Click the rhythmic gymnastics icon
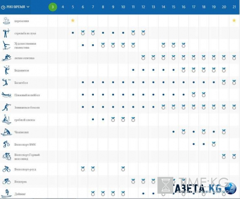This screenshot has width=240, height=199. (x=6, y=45)
